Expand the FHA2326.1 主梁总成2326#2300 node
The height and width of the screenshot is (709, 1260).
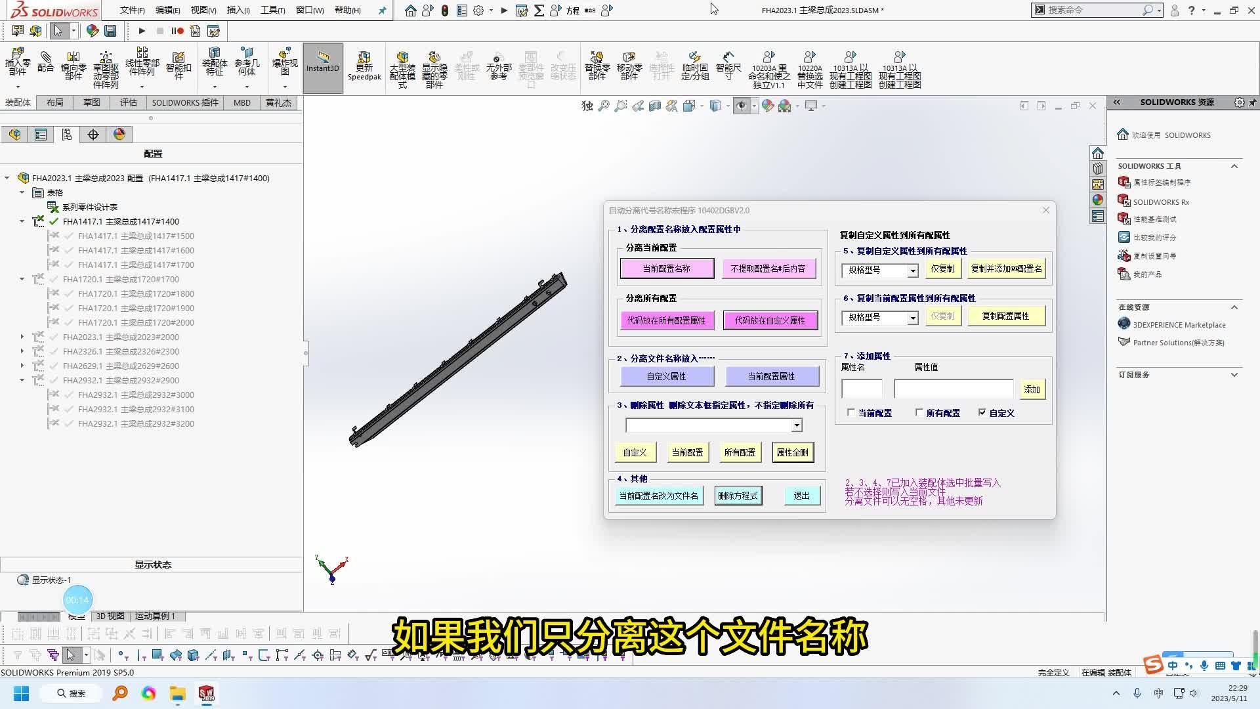pos(22,352)
